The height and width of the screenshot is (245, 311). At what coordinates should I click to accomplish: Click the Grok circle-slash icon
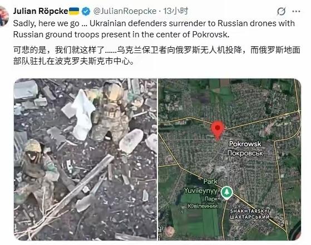click(282, 11)
